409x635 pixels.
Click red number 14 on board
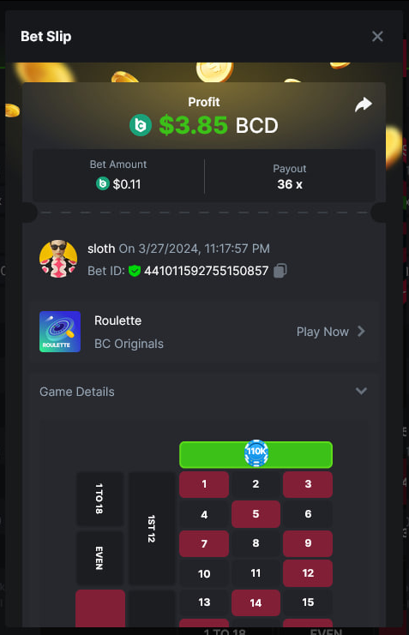click(256, 602)
